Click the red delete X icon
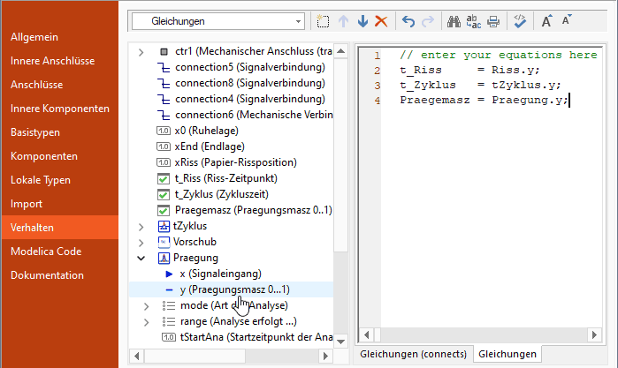Viewport: 618px width, 368px height. pyautogui.click(x=381, y=20)
